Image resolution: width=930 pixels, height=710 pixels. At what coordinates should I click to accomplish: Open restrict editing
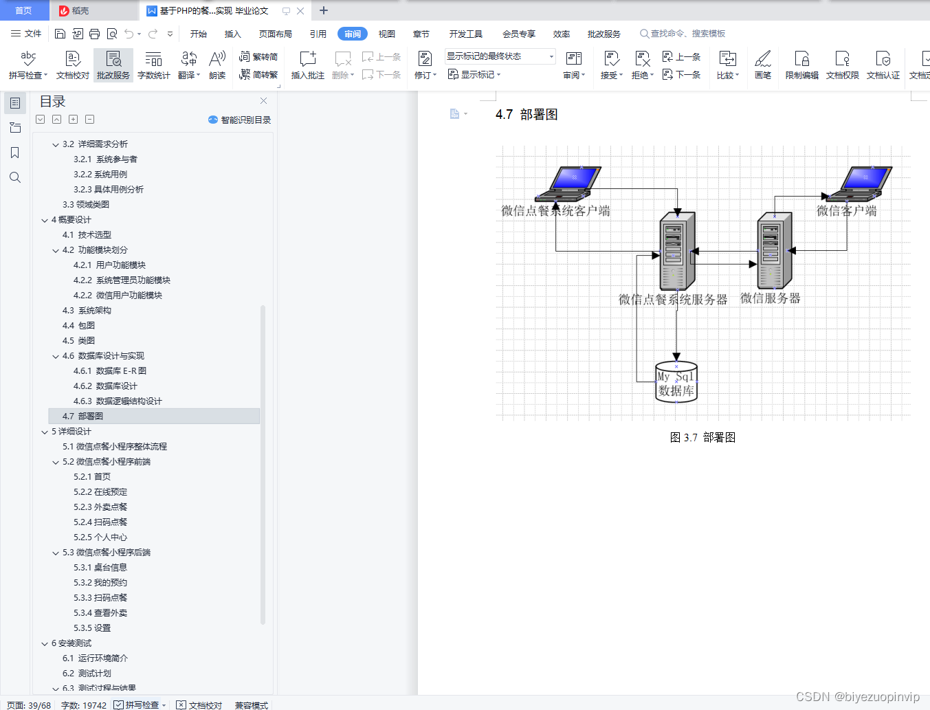point(801,65)
